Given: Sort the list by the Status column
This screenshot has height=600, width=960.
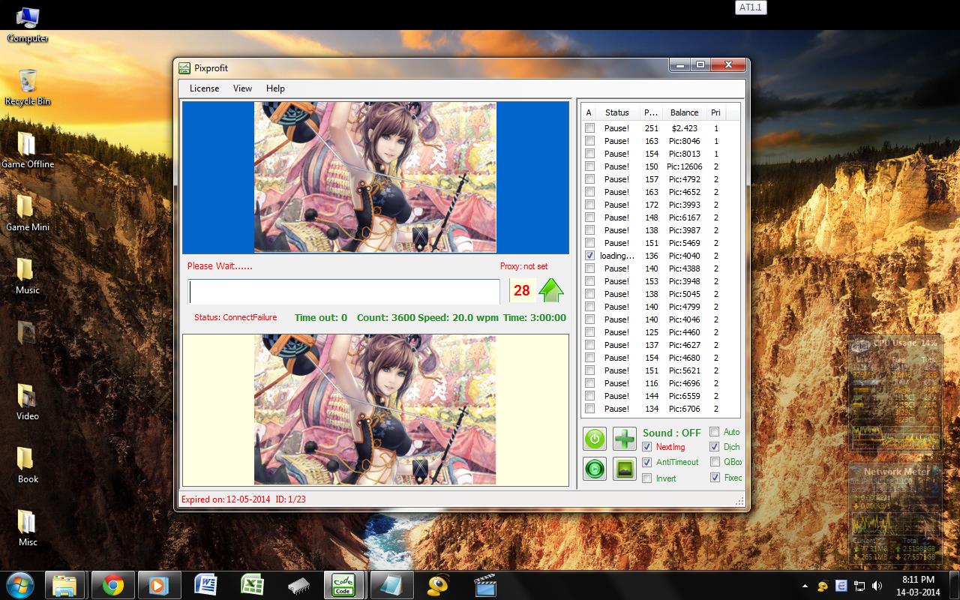Looking at the screenshot, I should tap(617, 112).
